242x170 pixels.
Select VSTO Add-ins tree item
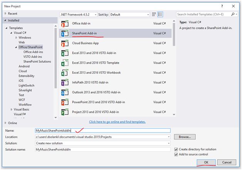coord(33,57)
